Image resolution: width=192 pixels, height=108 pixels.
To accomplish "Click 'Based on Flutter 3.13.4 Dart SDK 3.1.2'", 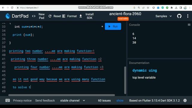I will coord(154,100).
